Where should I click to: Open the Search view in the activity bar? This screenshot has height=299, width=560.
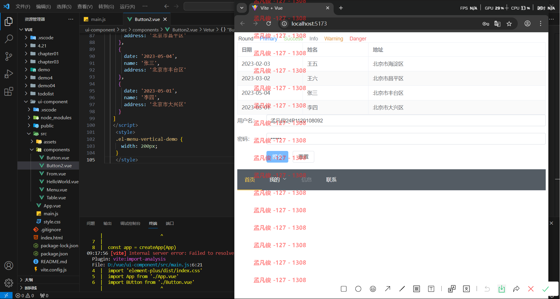[x=9, y=39]
